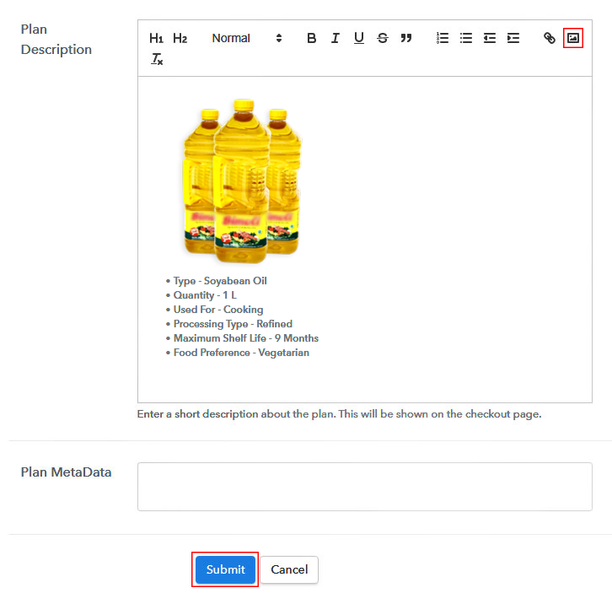Insert a hyperlink
612x604 pixels.
(x=549, y=38)
